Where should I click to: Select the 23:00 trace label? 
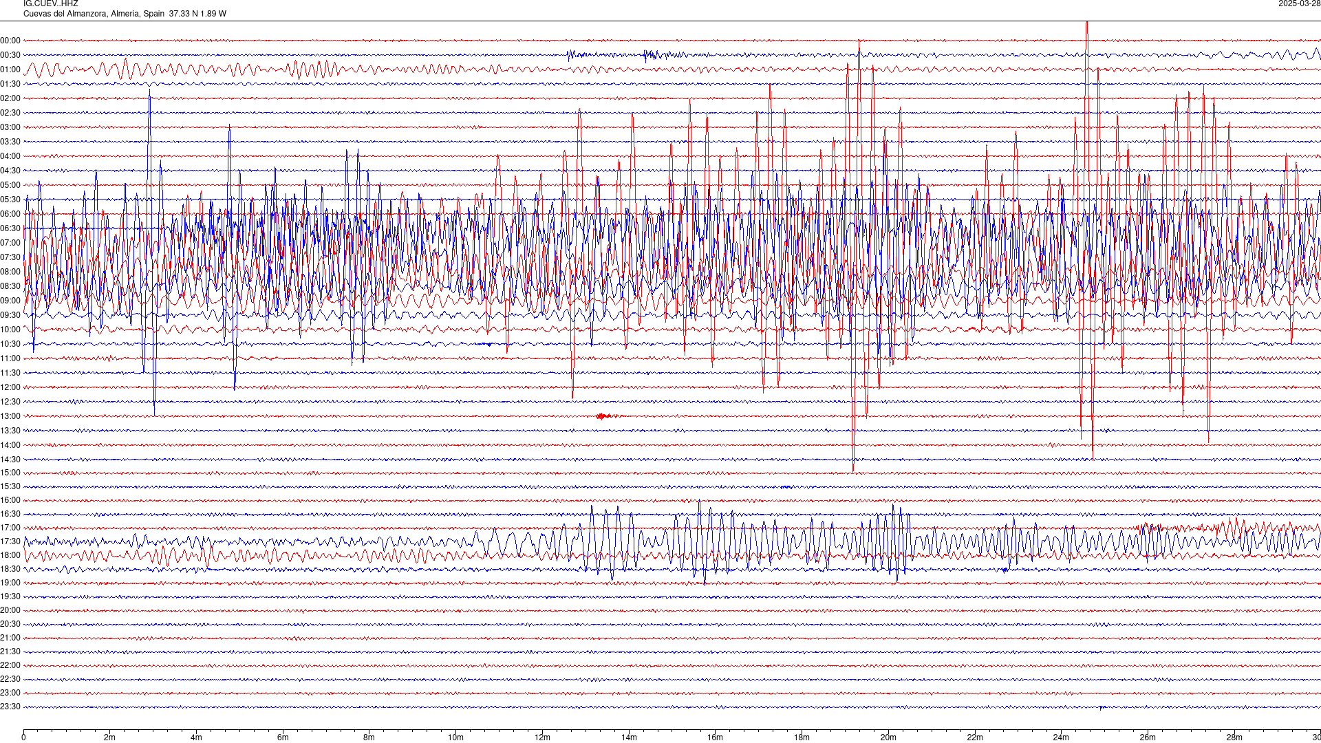click(x=10, y=693)
